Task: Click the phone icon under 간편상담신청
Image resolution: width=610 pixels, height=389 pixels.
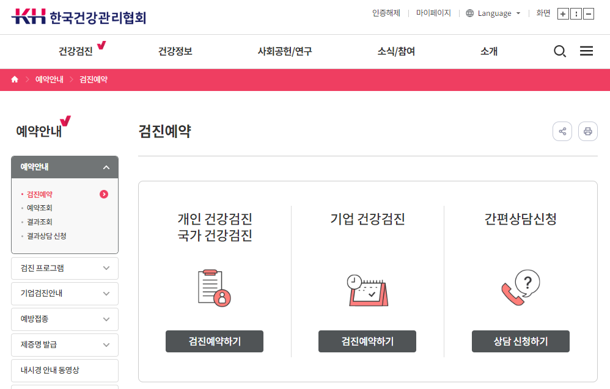Action: point(520,287)
